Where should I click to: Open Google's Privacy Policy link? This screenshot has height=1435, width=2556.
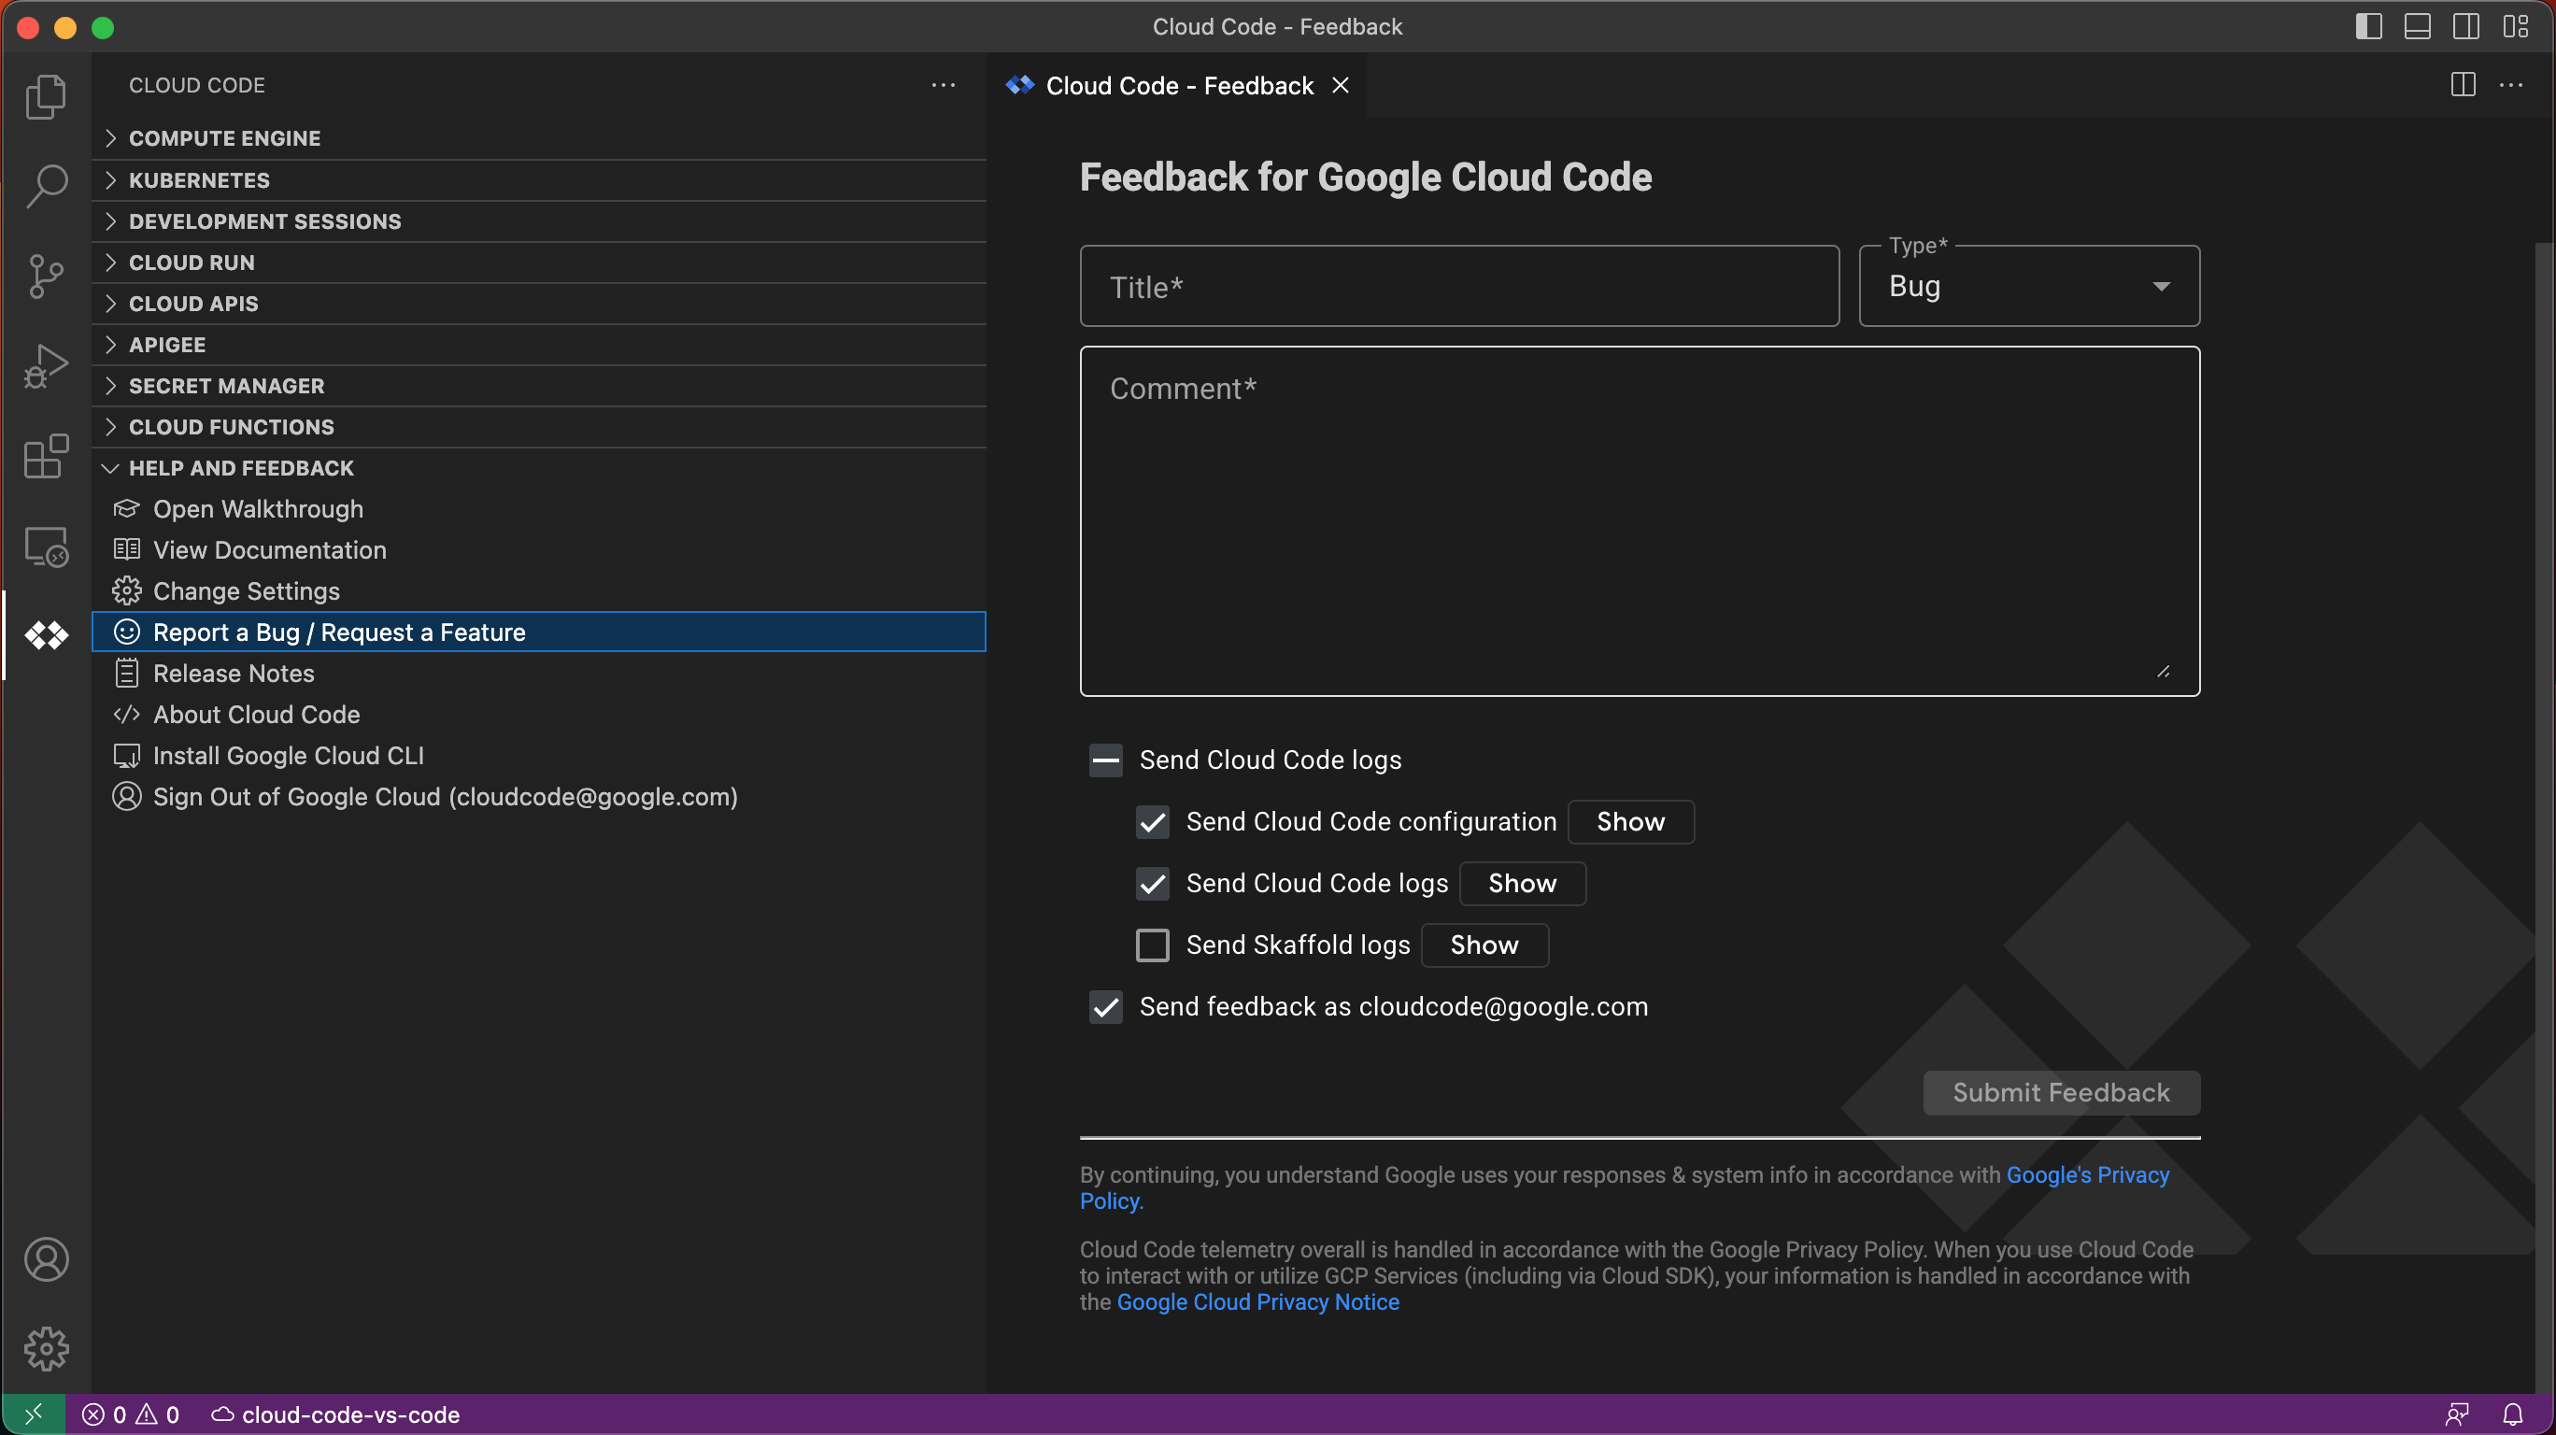[x=2088, y=1175]
